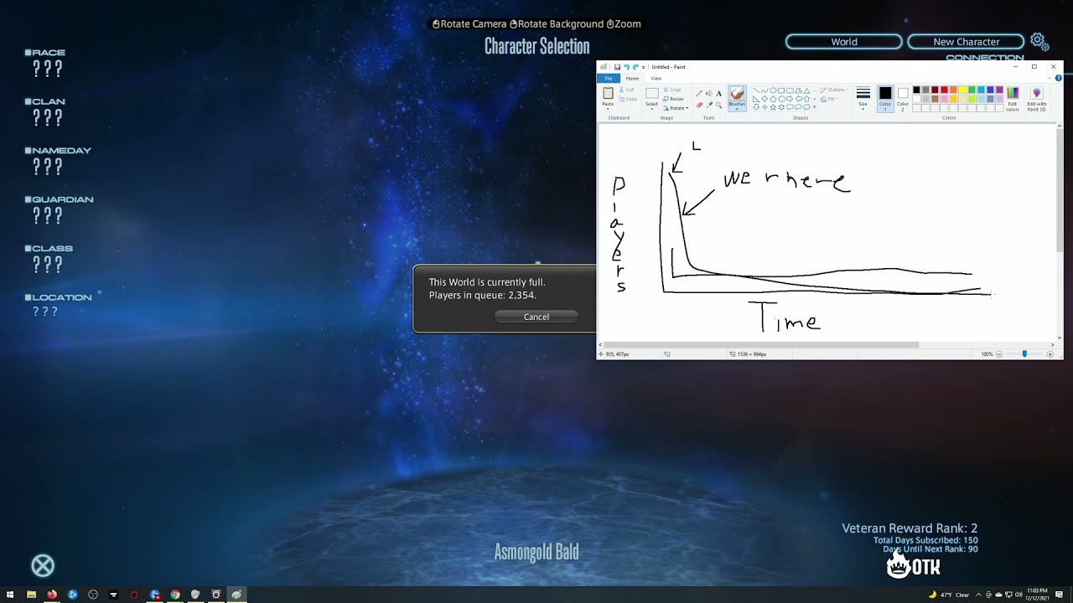Click the Undo arrow in Paint title bar
The image size is (1073, 603).
click(x=626, y=67)
